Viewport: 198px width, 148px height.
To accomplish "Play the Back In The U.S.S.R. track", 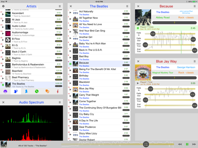I will (70, 51).
